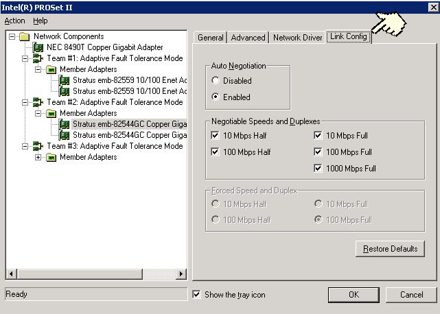The width and height of the screenshot is (440, 314).
Task: Click the highlighted Stratus emb-82544GC adapter icon
Action: point(65,124)
